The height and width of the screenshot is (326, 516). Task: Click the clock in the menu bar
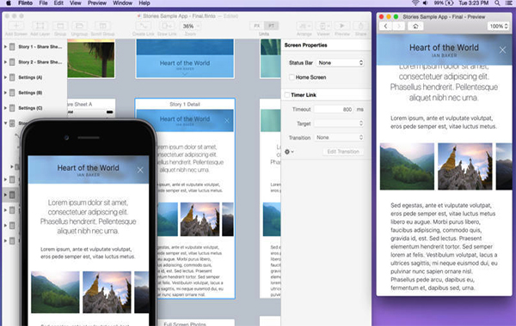[x=474, y=3]
